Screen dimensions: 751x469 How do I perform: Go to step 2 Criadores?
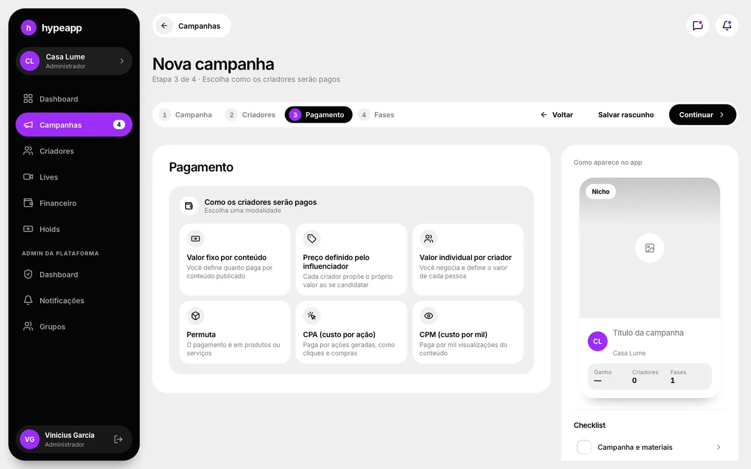[x=251, y=115]
